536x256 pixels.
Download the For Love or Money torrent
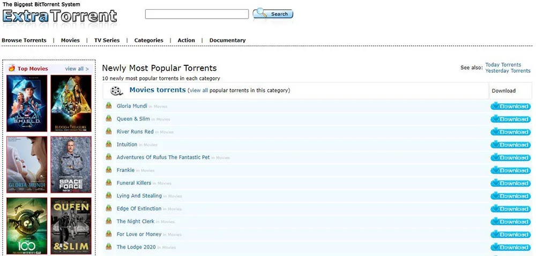click(x=510, y=234)
